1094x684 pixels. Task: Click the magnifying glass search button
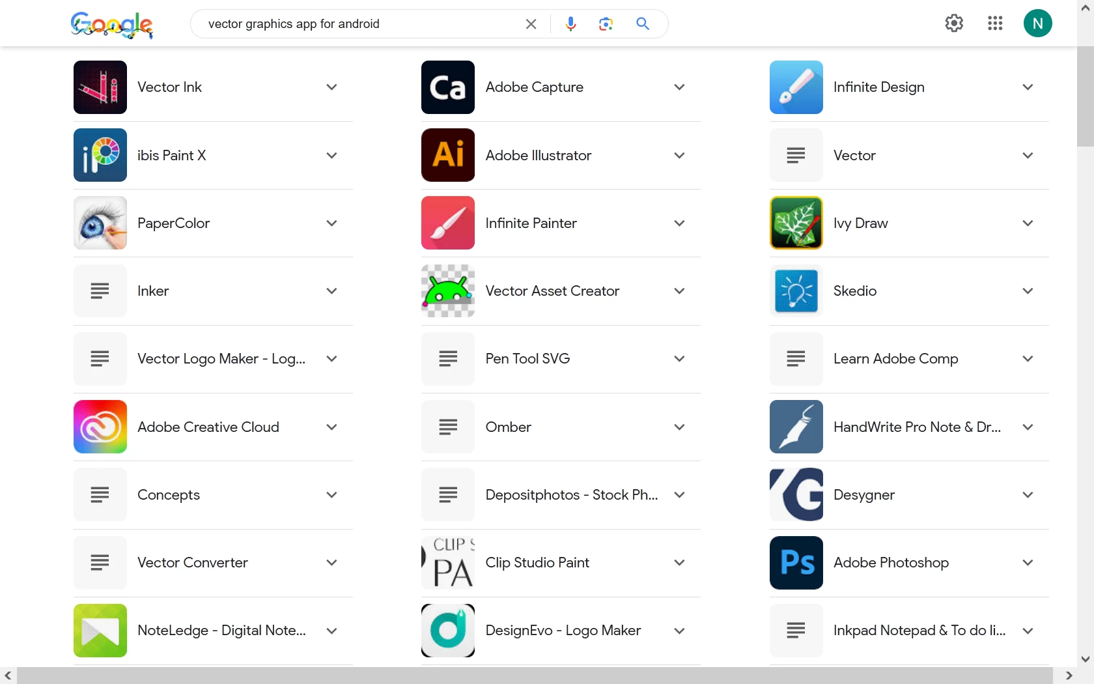tap(643, 24)
